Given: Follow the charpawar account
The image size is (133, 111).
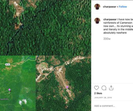Looking at the screenshot, I should click(x=123, y=7).
